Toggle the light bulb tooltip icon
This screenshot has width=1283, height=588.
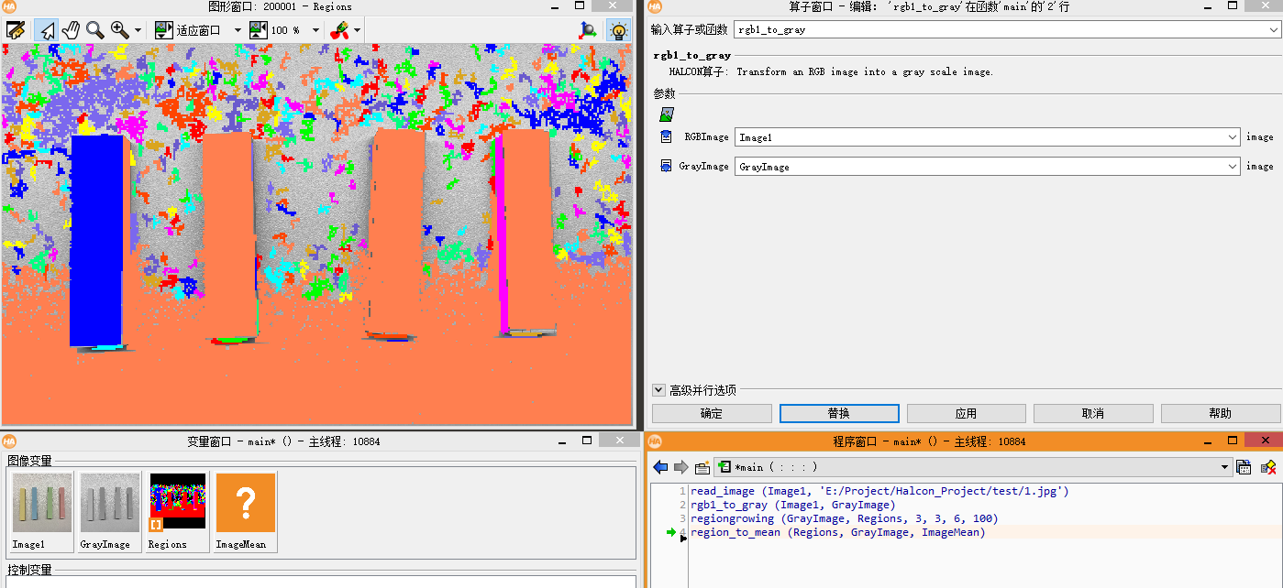tap(618, 29)
